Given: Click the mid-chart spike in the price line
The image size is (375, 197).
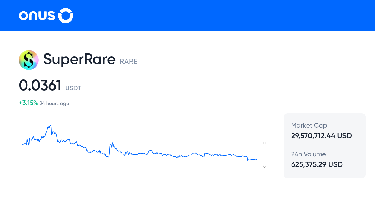Looking at the screenshot, I should coord(112,144).
